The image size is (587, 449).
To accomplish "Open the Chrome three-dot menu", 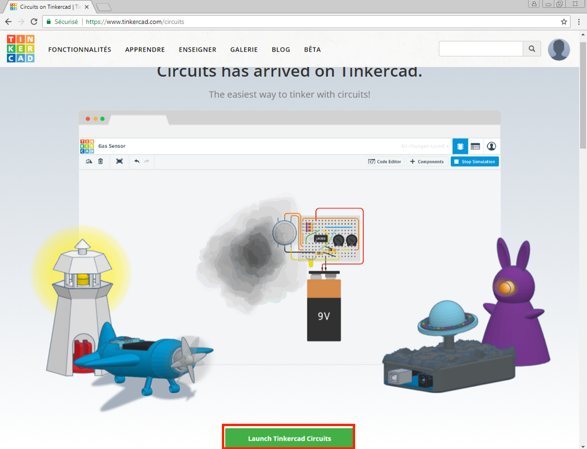I will 579,22.
